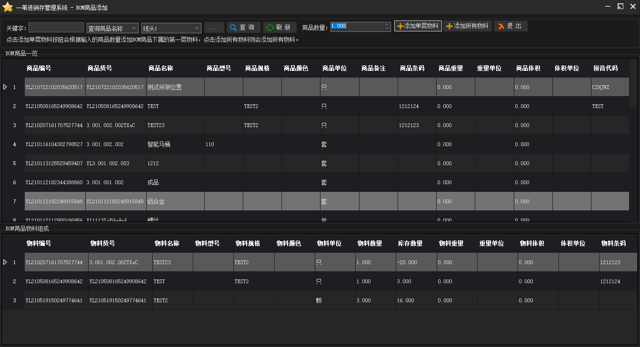Click the 关键字 keyword input field
This screenshot has height=347, width=640.
click(56, 28)
